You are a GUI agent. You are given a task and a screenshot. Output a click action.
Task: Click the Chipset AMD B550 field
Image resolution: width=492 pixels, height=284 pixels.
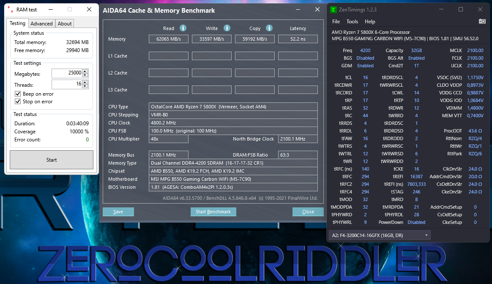click(x=233, y=171)
